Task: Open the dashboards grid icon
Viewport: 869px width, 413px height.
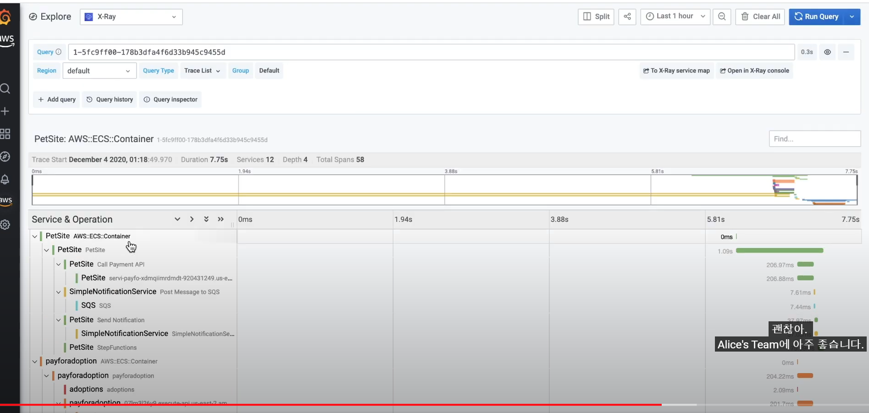Action: [5, 134]
